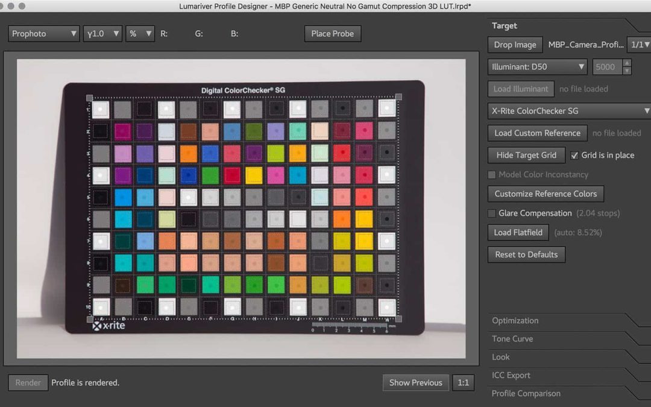Open the X-Rite ColorChecker SG target dropdown

pyautogui.click(x=569, y=111)
